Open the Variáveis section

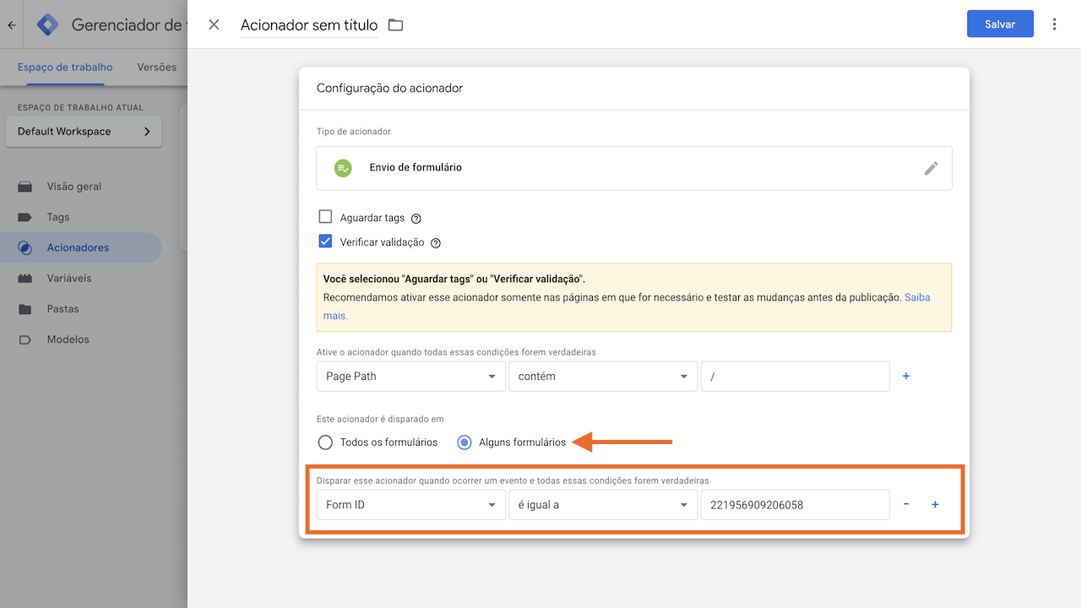pyautogui.click(x=68, y=278)
